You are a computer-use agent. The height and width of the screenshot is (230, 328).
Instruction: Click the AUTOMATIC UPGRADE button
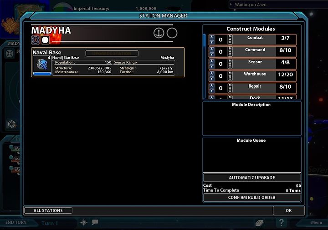252,178
